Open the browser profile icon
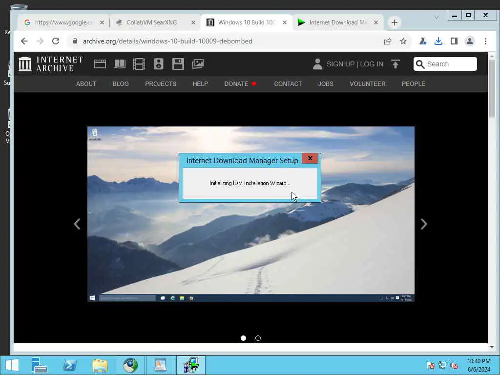Image resolution: width=500 pixels, height=375 pixels. 470,41
